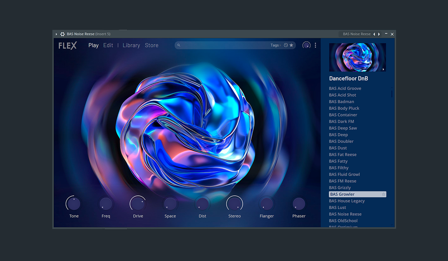
Task: Open the Store tab
Action: [152, 45]
